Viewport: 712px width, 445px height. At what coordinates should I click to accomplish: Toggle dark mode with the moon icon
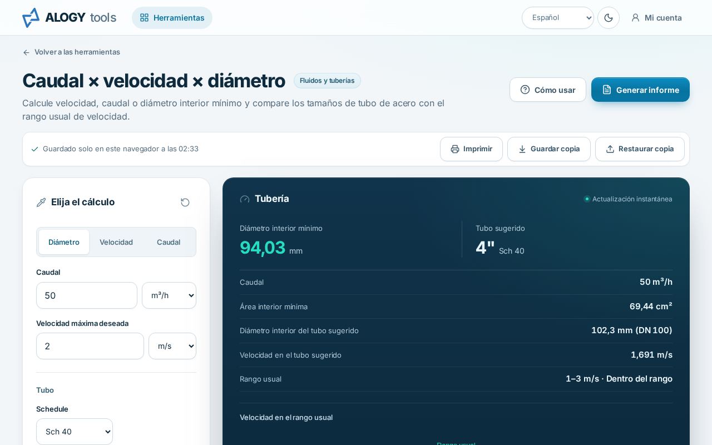coord(609,18)
